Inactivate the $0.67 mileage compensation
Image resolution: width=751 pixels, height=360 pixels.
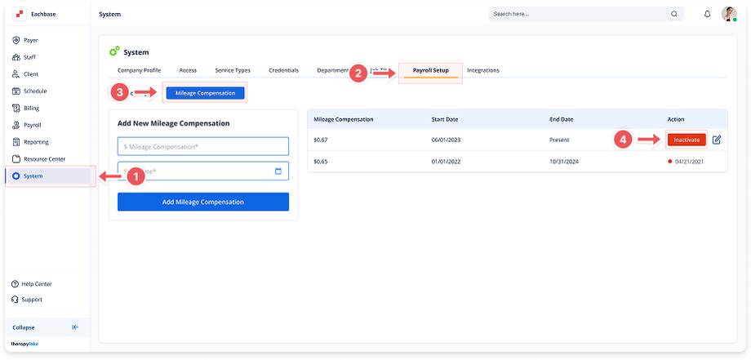(687, 140)
